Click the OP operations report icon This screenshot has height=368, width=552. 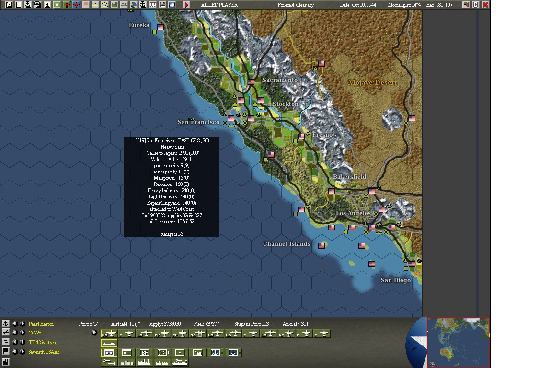pos(153,5)
